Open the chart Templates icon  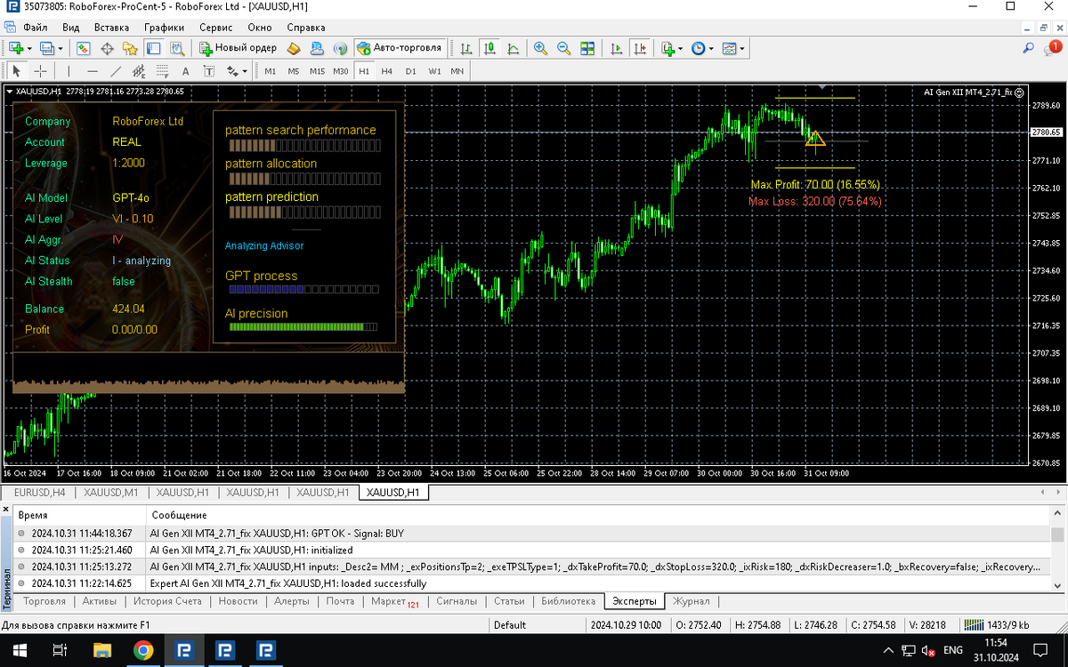pos(730,48)
